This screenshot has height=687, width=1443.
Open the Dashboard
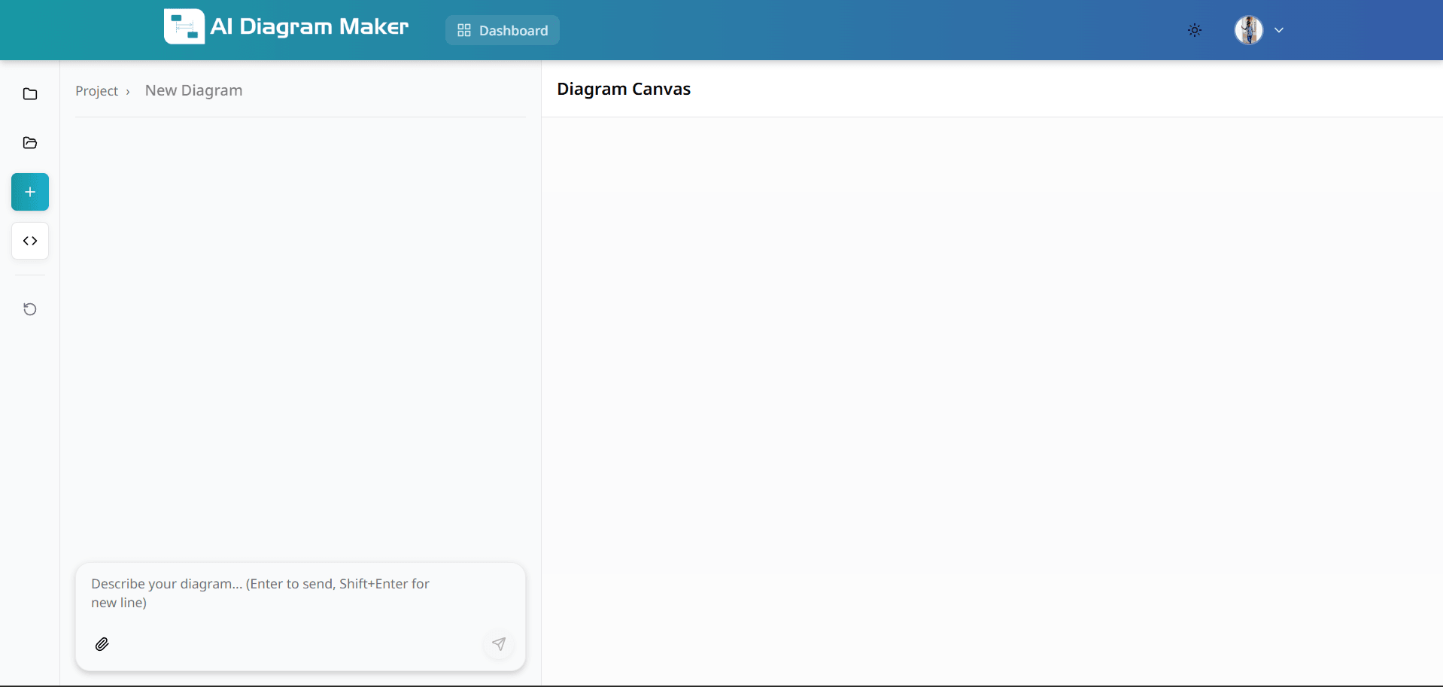[503, 30]
